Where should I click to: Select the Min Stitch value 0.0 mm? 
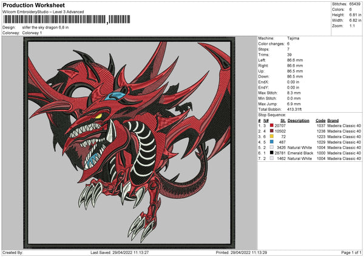pos(294,98)
